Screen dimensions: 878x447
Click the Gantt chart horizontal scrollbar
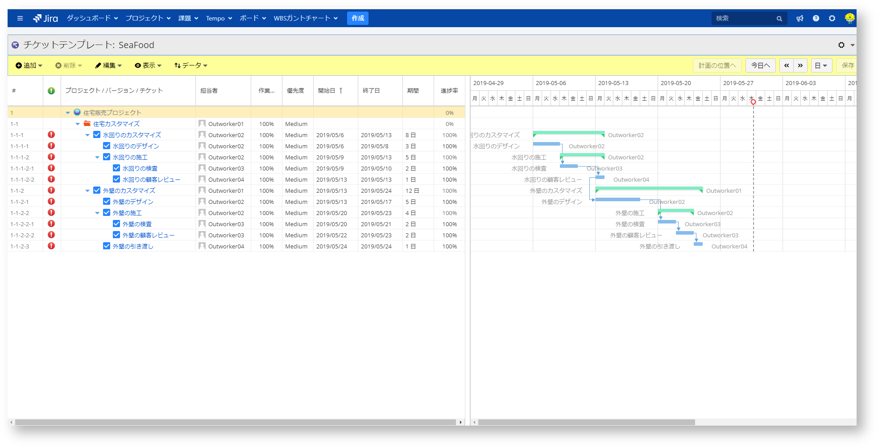586,422
